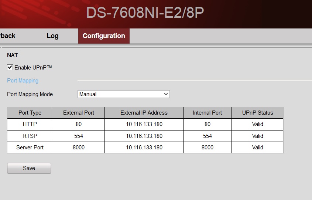Click the External Port column header

tap(79, 112)
